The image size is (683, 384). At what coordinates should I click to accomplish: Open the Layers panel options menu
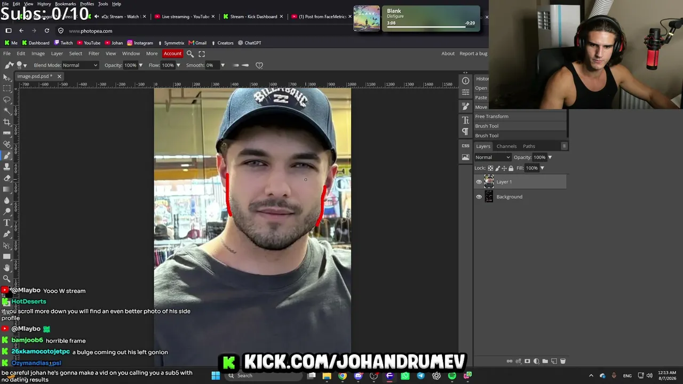564,146
